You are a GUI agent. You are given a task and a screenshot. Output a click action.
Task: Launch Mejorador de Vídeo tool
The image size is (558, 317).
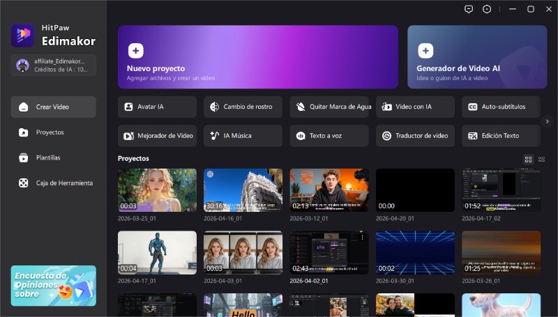[x=157, y=135]
